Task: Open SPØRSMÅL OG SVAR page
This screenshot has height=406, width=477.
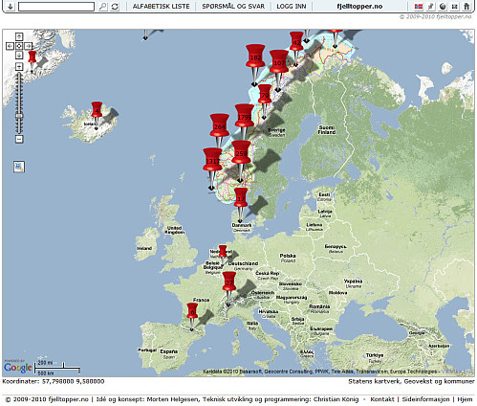Action: 233,7
